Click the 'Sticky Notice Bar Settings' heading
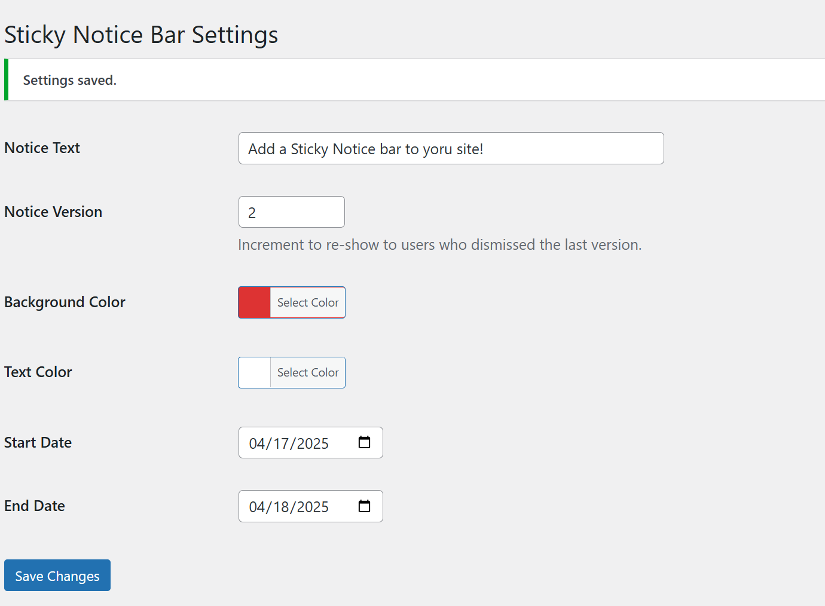The width and height of the screenshot is (825, 606). tap(141, 35)
